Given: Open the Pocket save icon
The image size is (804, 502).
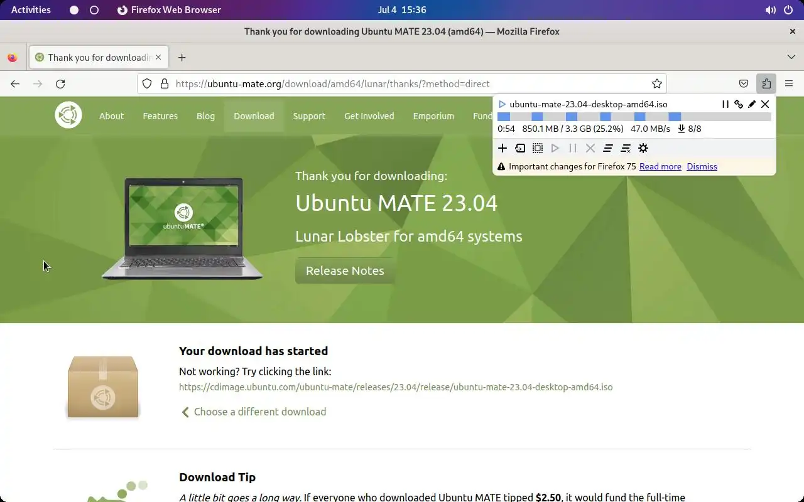Looking at the screenshot, I should point(744,83).
